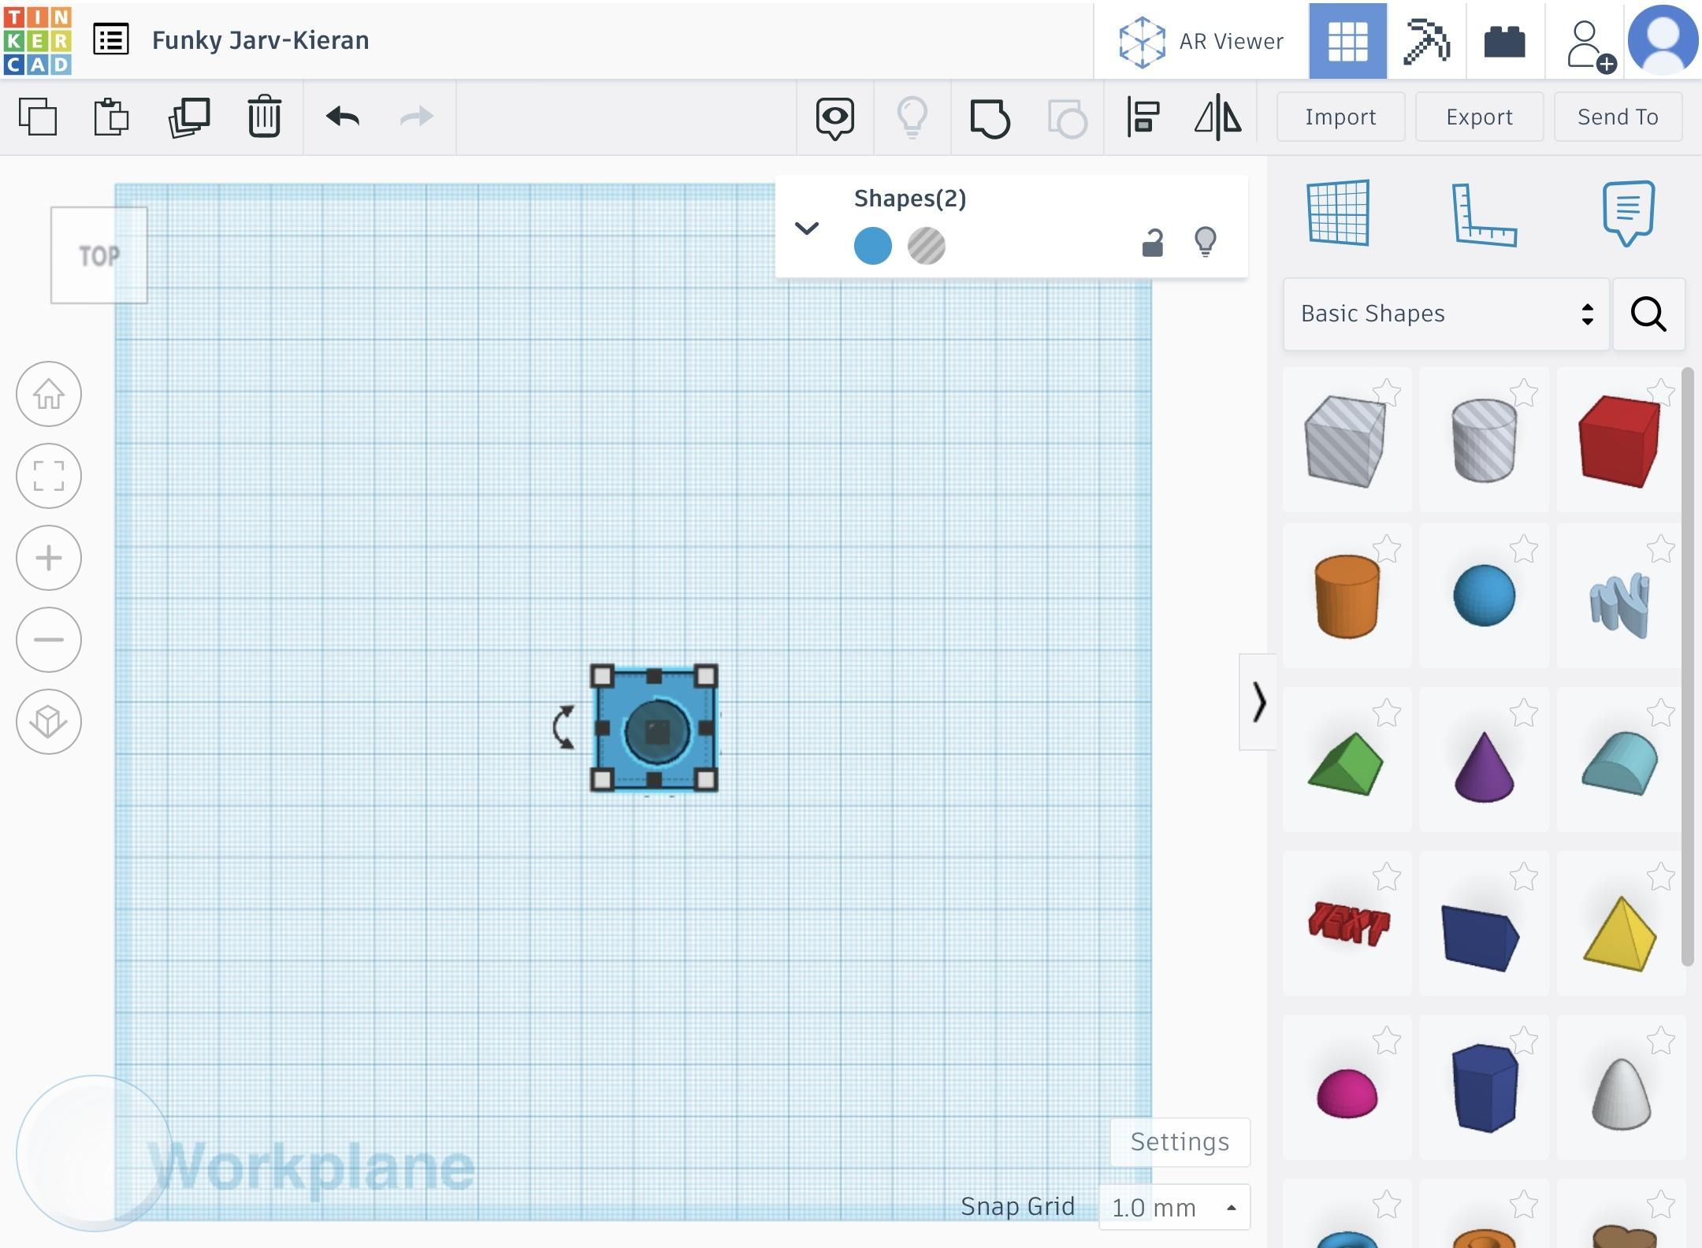This screenshot has width=1702, height=1248.
Task: Open the designs menu next to the logo
Action: (110, 38)
